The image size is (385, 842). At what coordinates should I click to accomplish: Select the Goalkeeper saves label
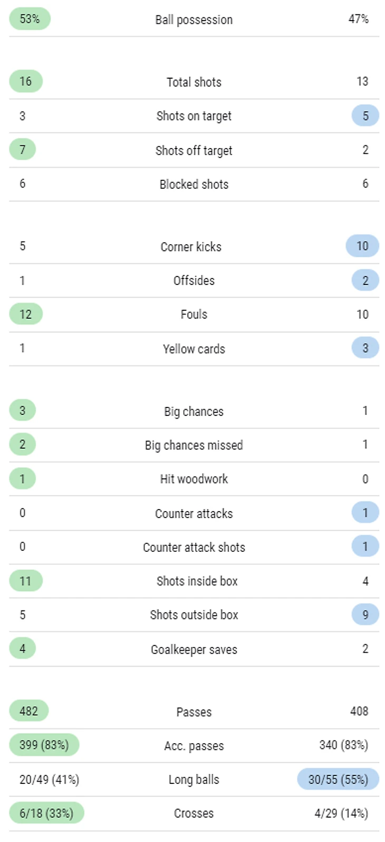(194, 650)
